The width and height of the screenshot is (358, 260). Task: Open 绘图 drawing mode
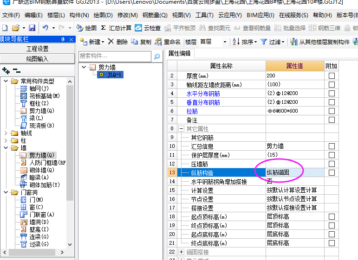(x=86, y=28)
